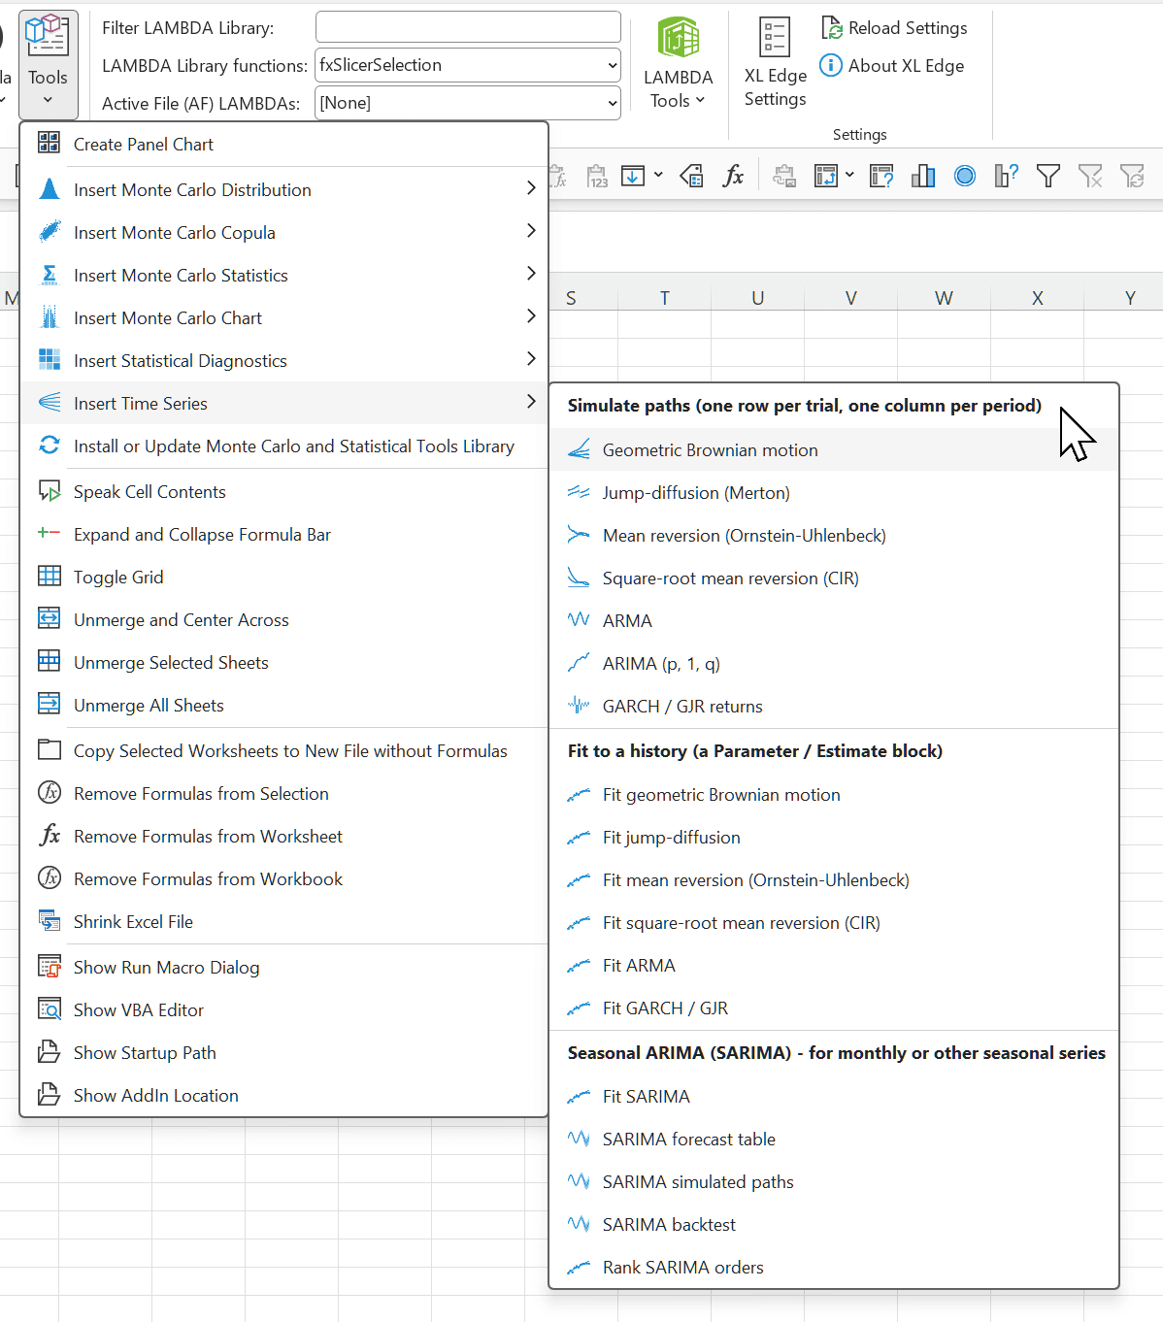Select column W header

[944, 298]
